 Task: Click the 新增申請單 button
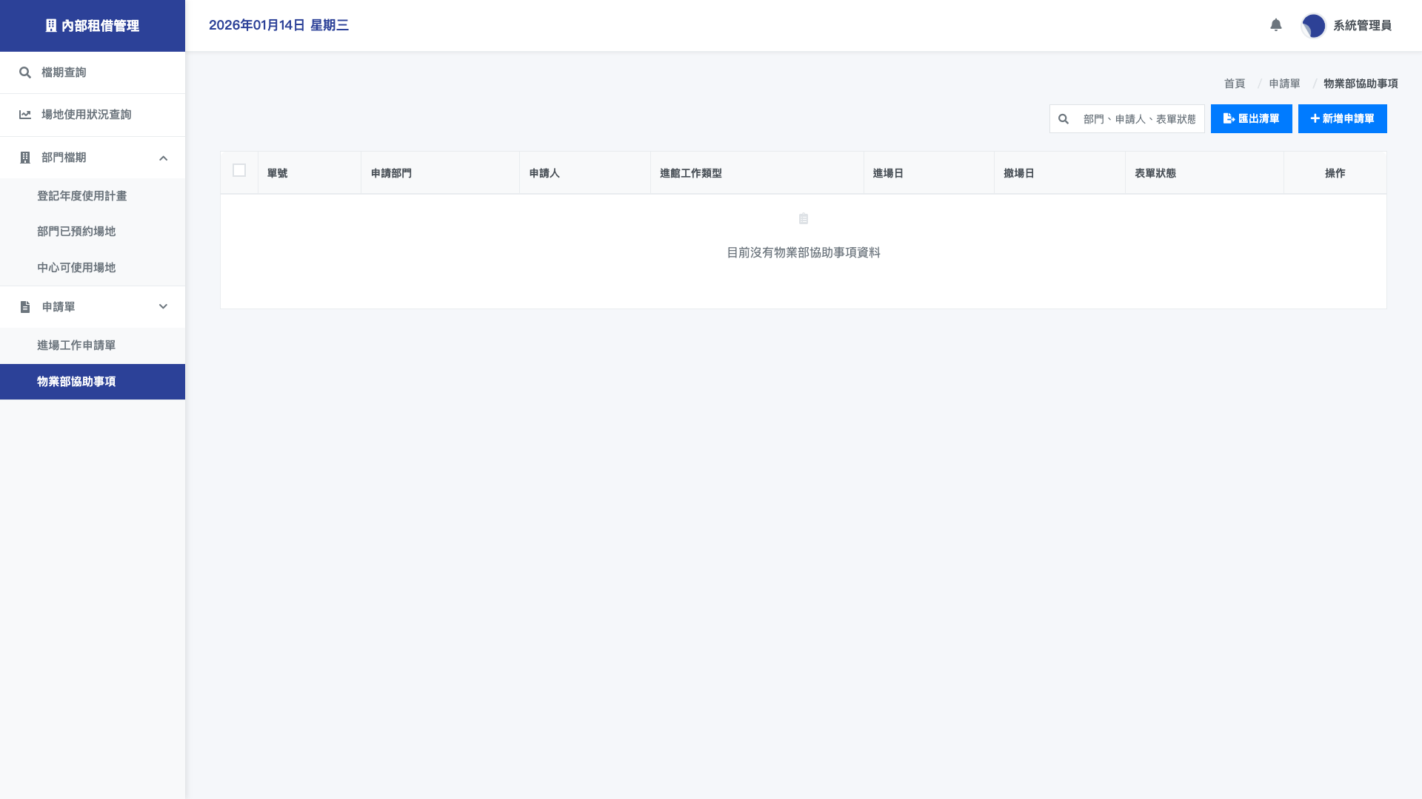(1342, 119)
